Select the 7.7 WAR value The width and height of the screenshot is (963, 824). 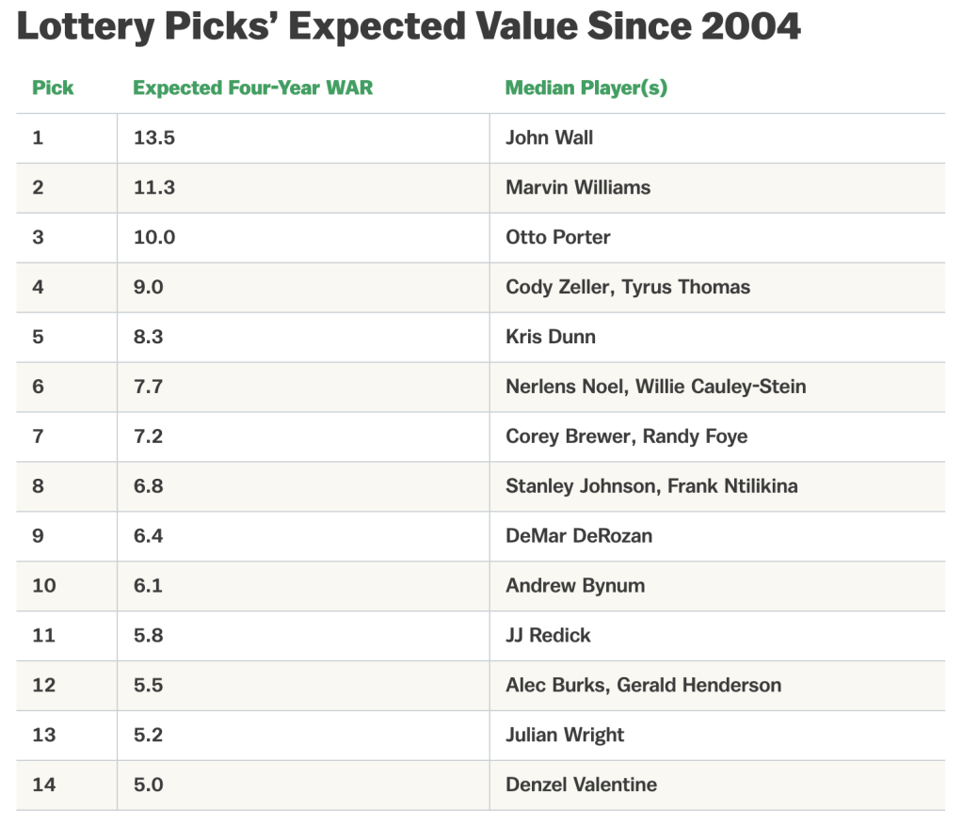pos(148,387)
